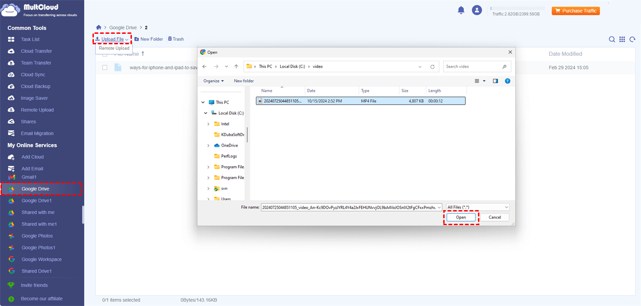This screenshot has height=306, width=641.
Task: Refresh the MultCloud file list
Action: point(632,40)
